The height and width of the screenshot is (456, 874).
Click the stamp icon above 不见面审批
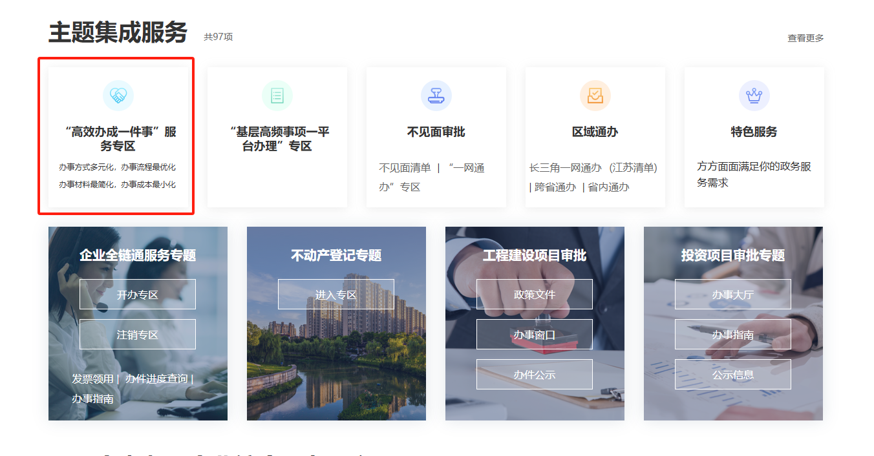(x=436, y=96)
